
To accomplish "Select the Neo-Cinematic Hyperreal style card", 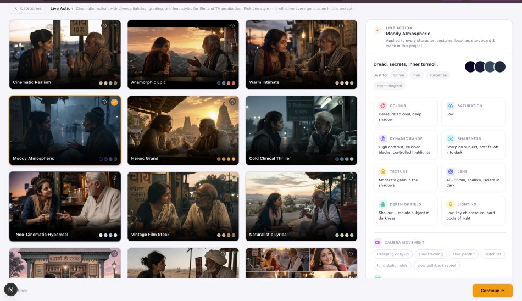I will point(65,207).
